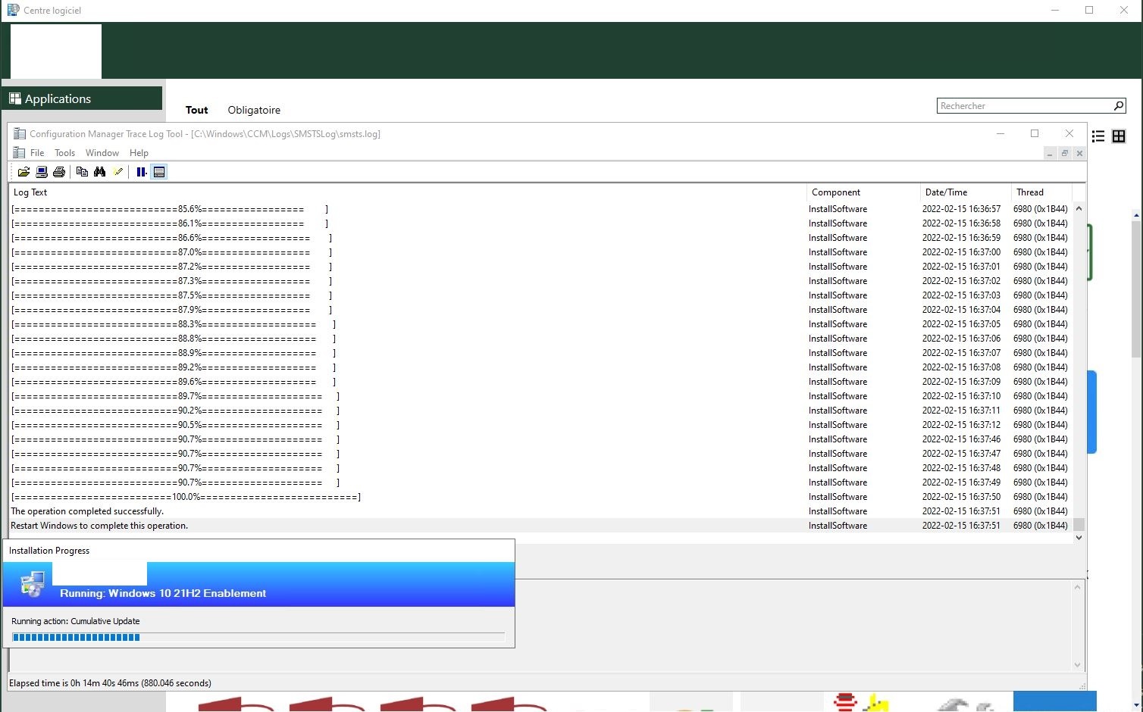Click the magnifier icon in Rechercher box
This screenshot has height=712, width=1143.
point(1119,106)
